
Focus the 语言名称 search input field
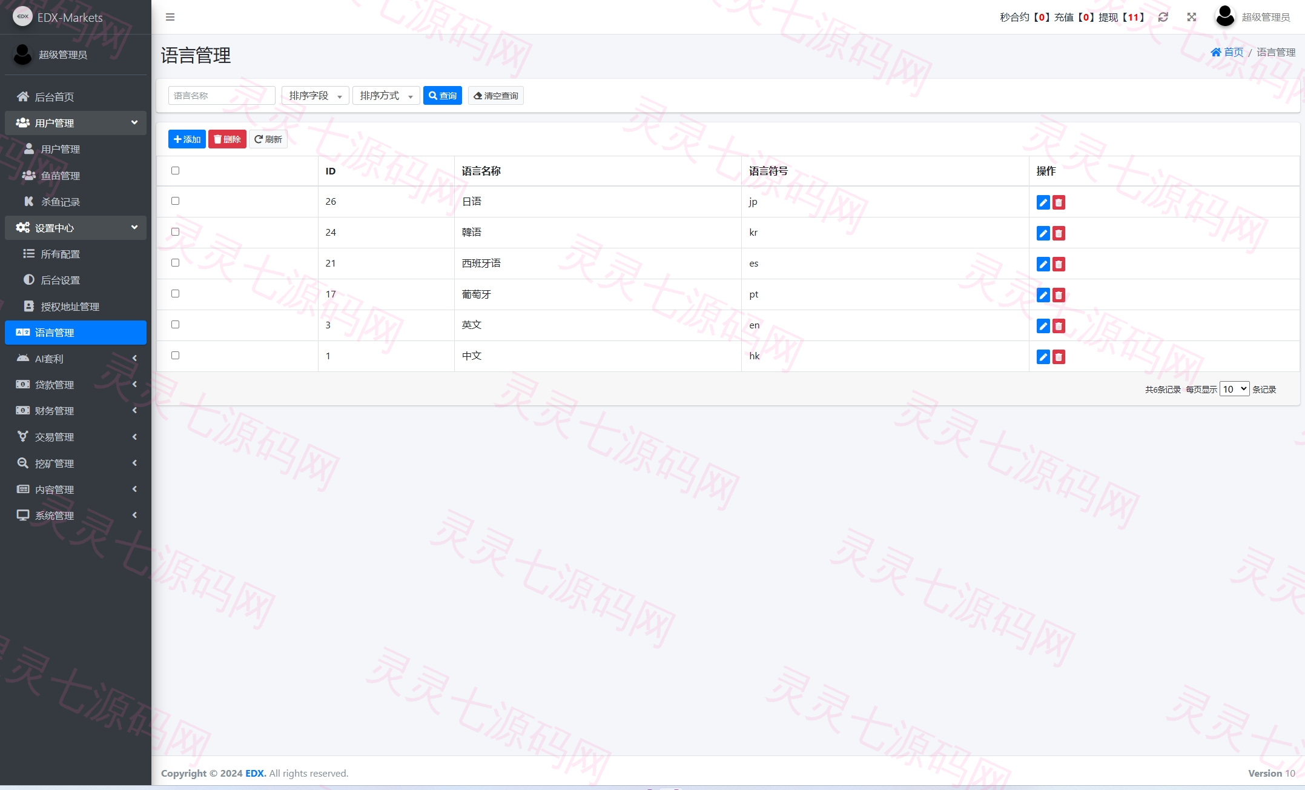222,96
